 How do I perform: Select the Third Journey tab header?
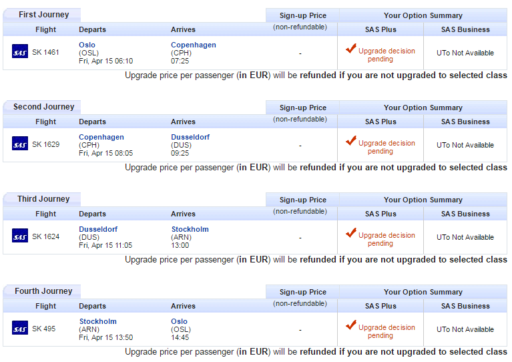[43, 199]
